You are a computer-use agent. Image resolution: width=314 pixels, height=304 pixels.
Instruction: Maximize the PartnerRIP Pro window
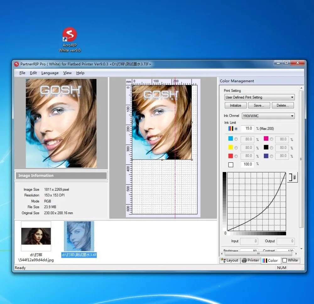coord(286,63)
